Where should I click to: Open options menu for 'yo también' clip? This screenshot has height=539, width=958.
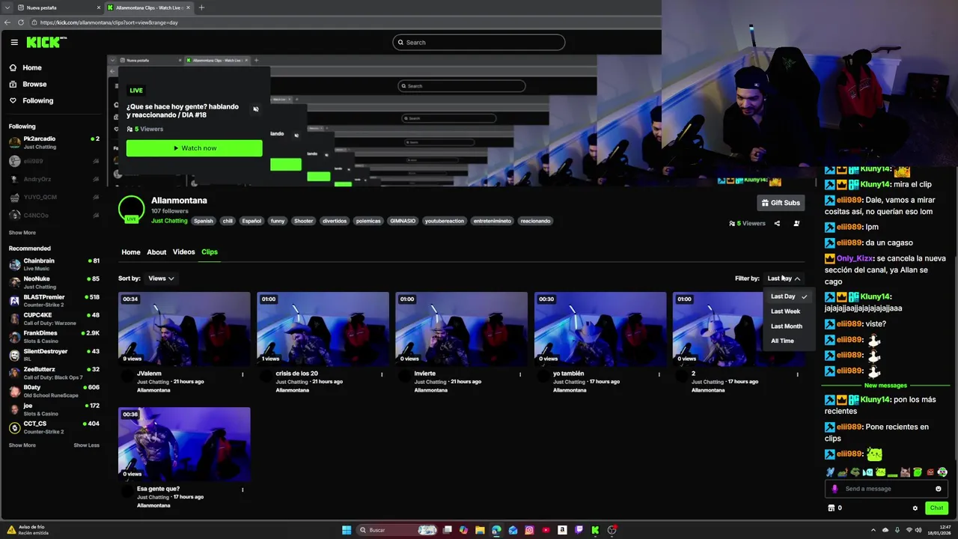[659, 374]
